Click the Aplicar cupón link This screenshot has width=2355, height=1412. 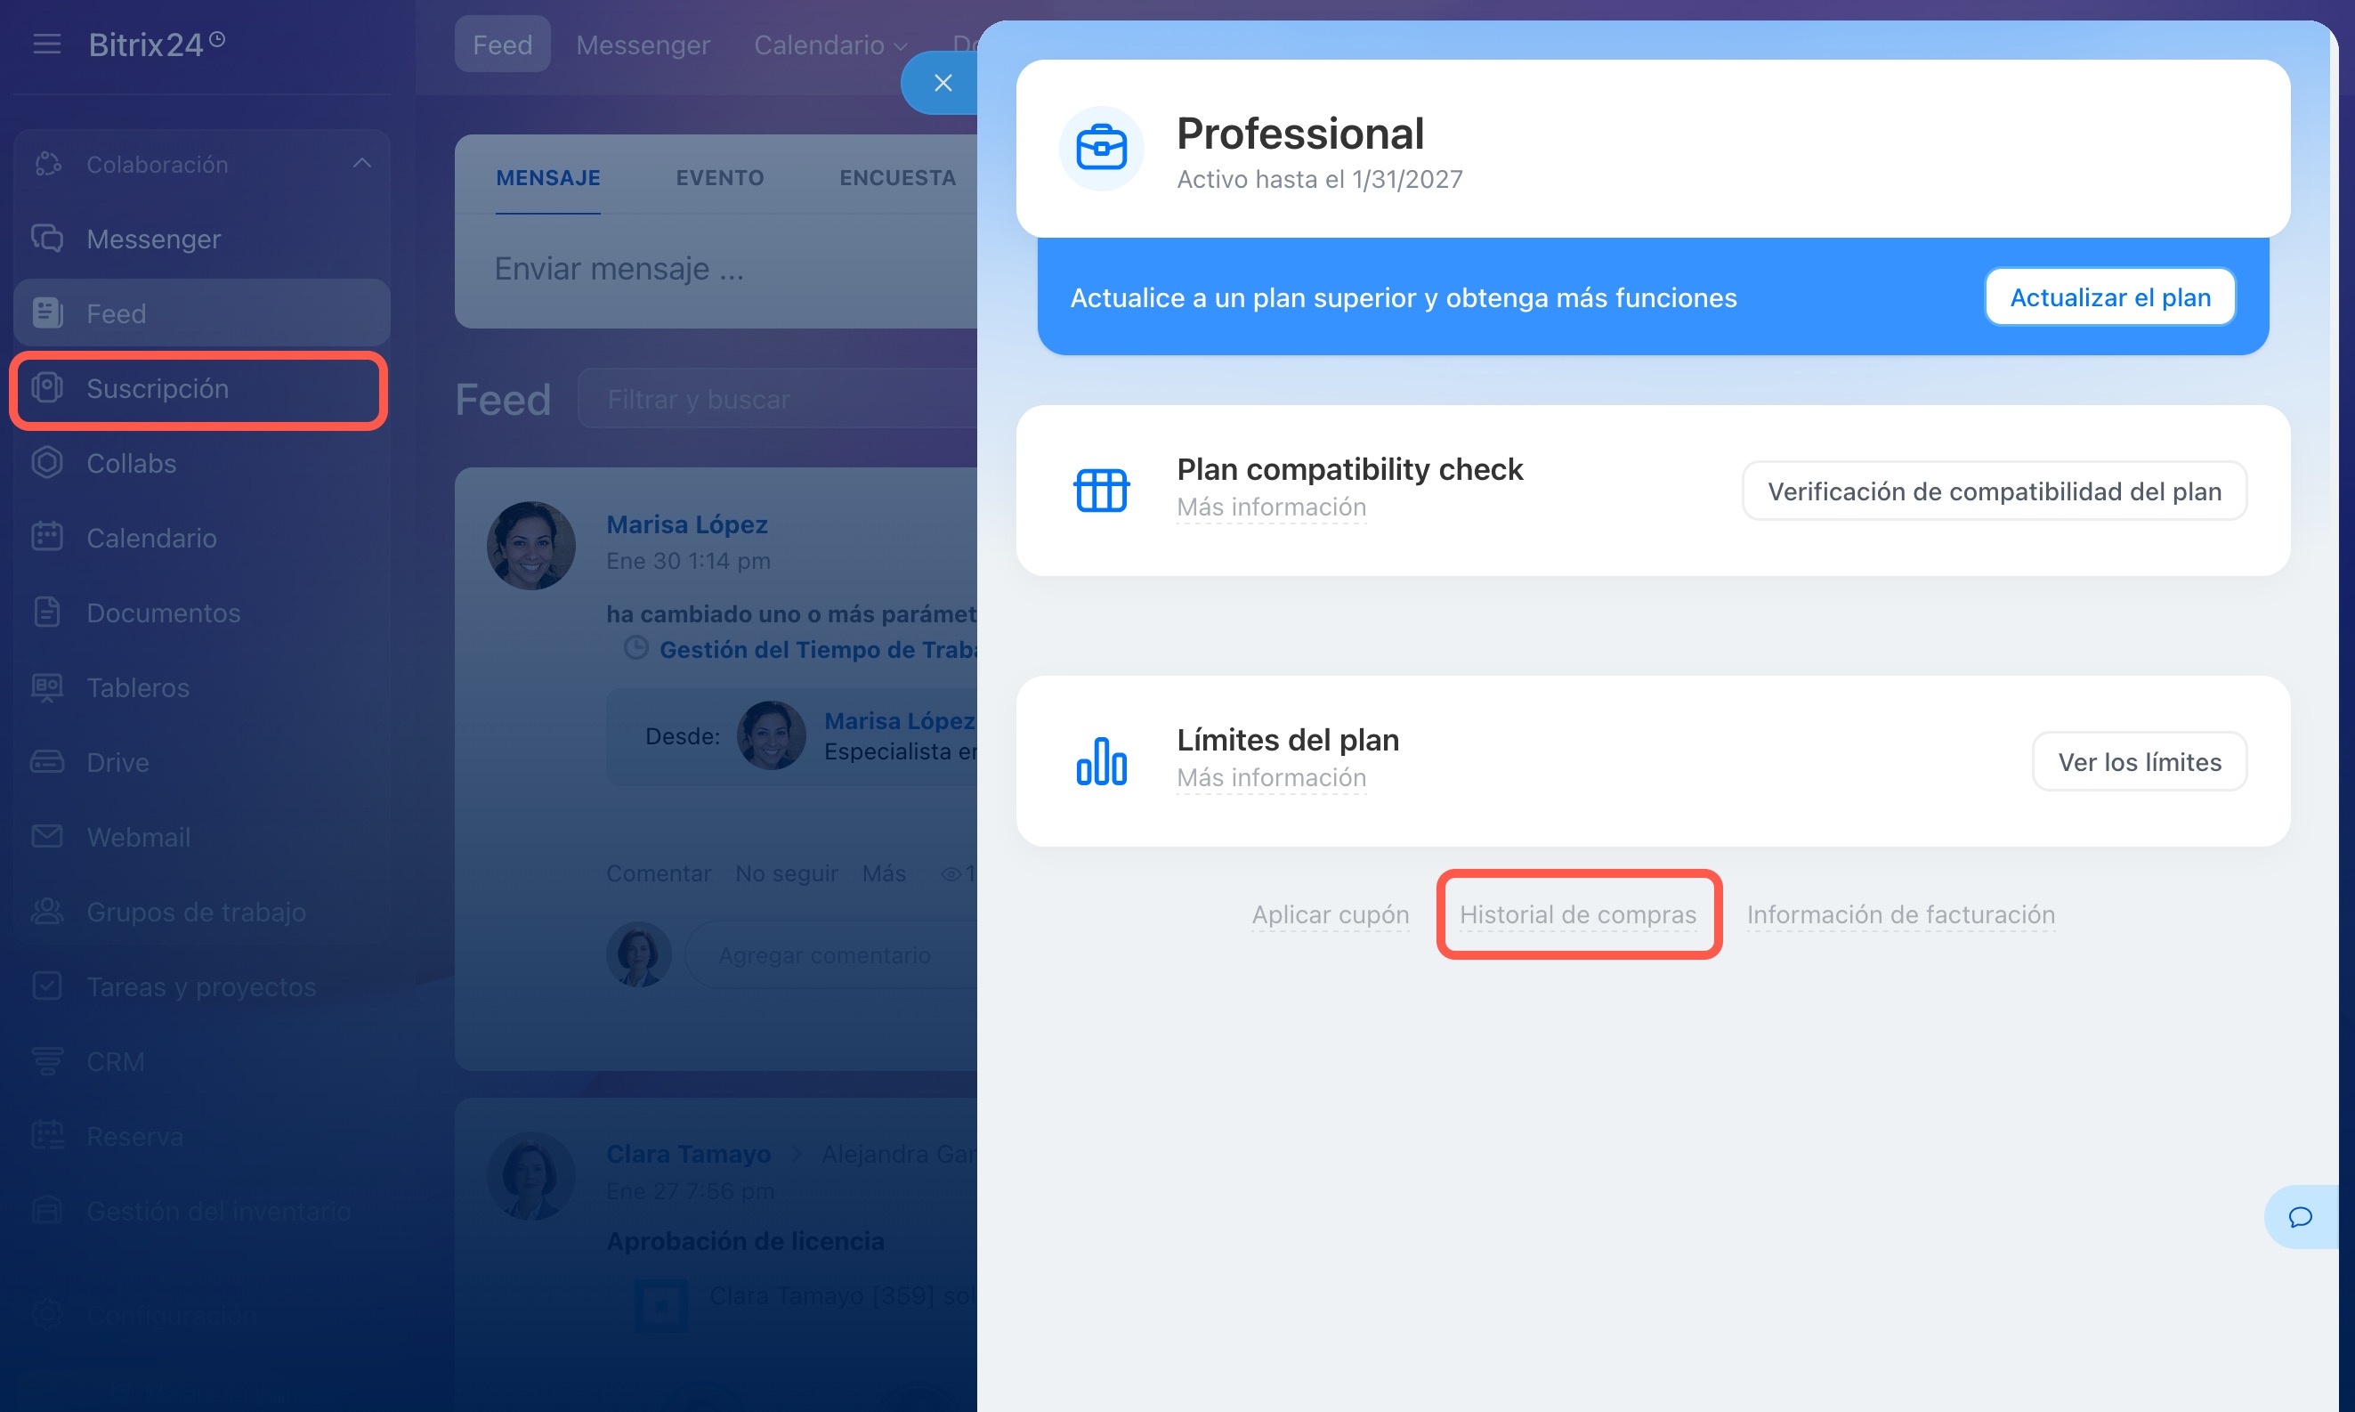(1330, 914)
